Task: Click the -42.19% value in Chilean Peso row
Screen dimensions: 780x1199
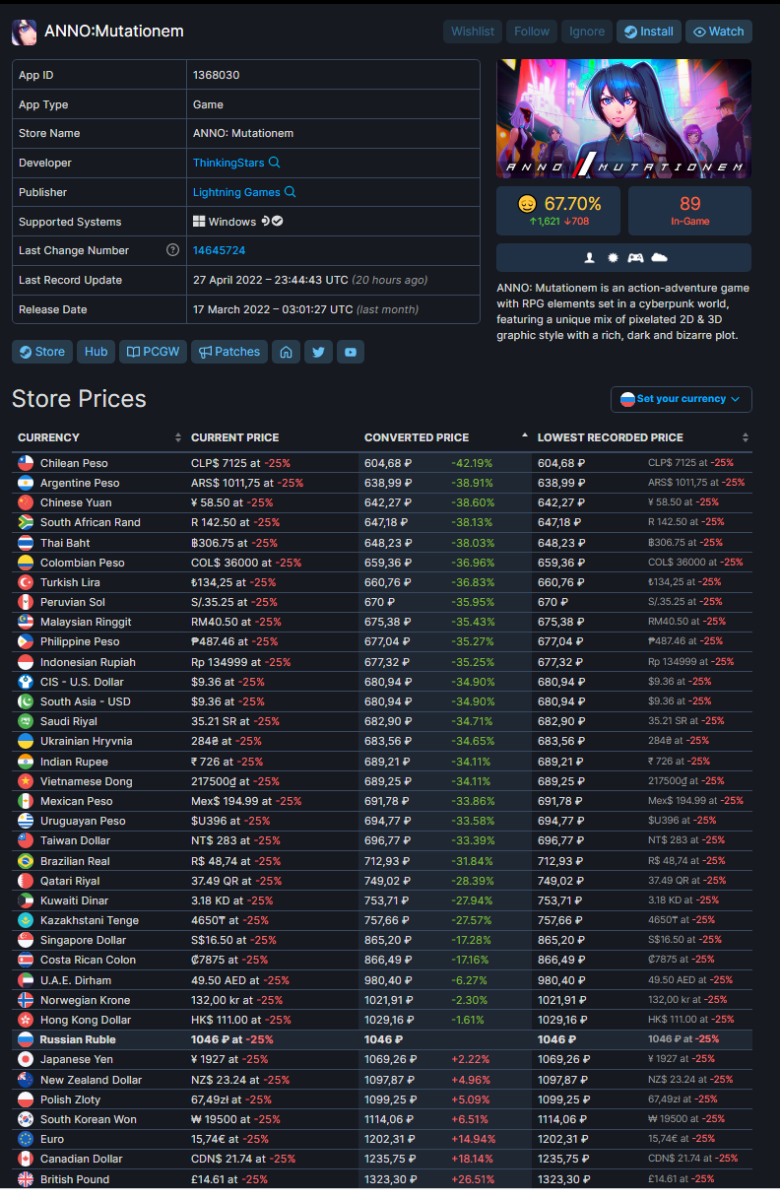Action: 473,463
